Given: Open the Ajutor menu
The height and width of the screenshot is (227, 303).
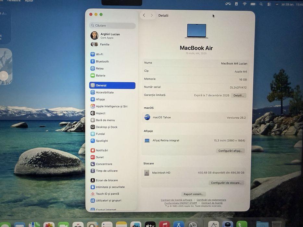Looking at the screenshot, I should [x=29, y=1].
